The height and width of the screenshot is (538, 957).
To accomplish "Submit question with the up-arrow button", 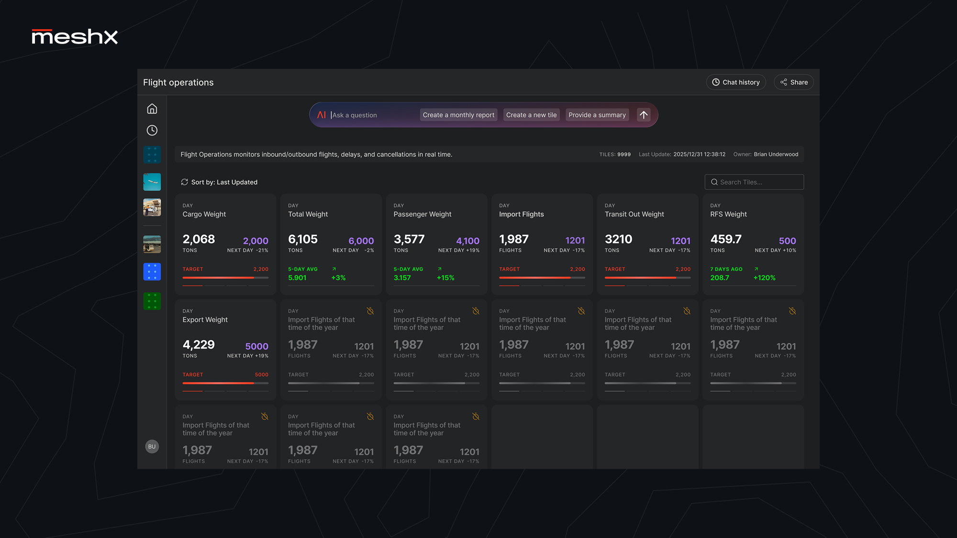I will [644, 115].
